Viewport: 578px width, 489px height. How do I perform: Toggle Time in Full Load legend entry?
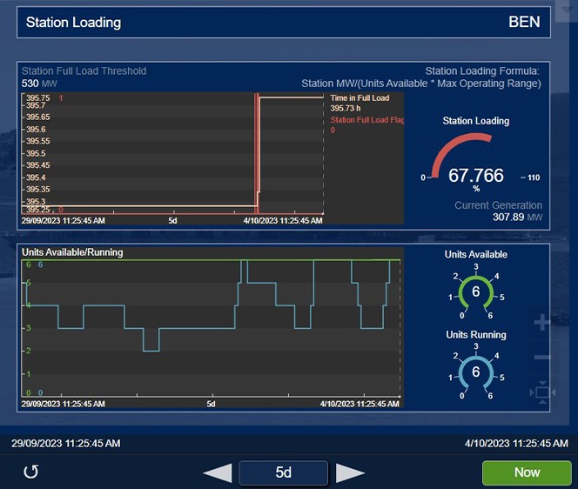[x=359, y=98]
